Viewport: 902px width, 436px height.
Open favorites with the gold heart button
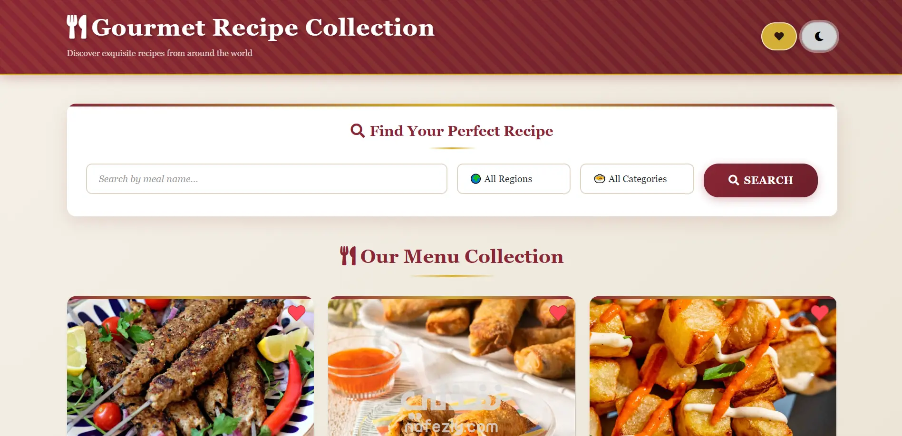[778, 36]
